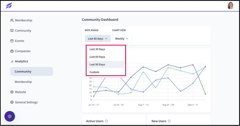Click the Website cube icon
Viewport: 240px width, 126px height.
pos(12,92)
